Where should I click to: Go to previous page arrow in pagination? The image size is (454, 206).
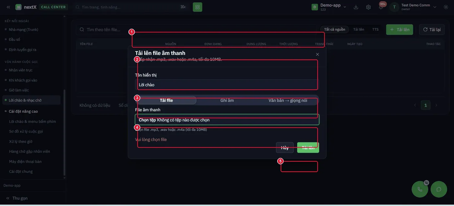coord(415,105)
